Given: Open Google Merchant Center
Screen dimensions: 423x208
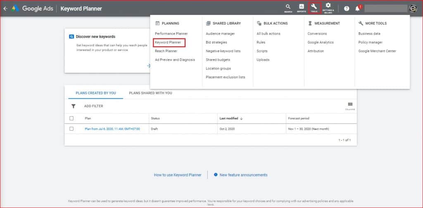Looking at the screenshot, I should [377, 51].
